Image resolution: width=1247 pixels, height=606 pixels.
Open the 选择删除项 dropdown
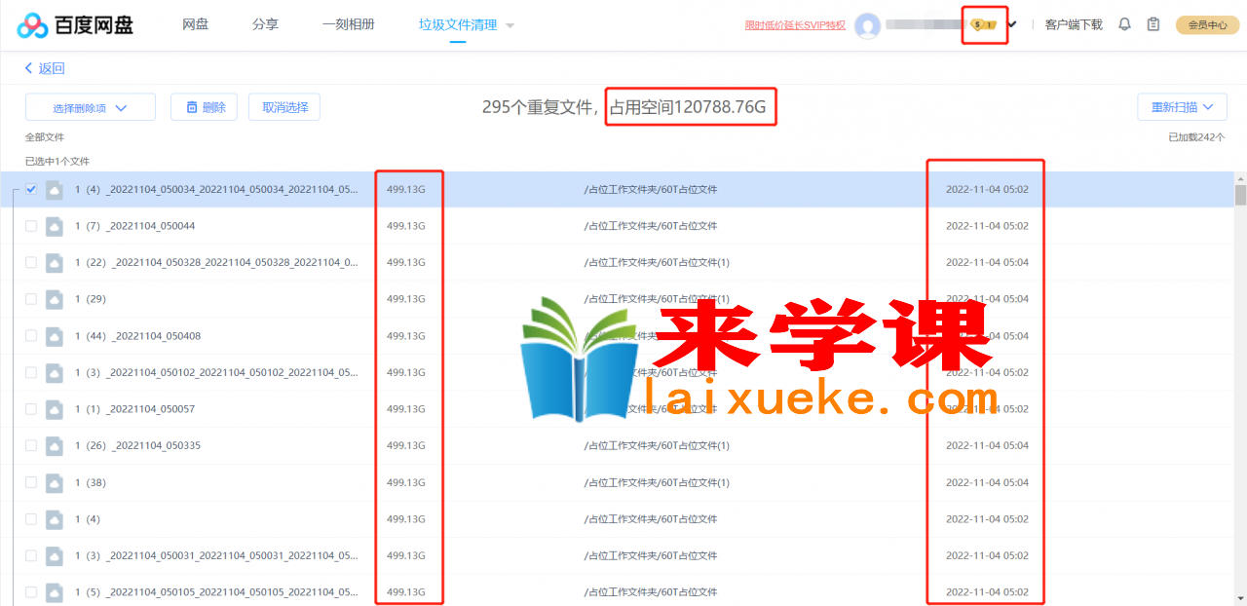(x=91, y=107)
